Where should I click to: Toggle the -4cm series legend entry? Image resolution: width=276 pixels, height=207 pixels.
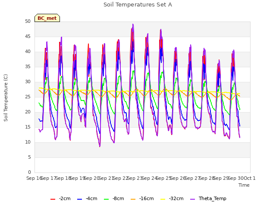click(x=87, y=199)
